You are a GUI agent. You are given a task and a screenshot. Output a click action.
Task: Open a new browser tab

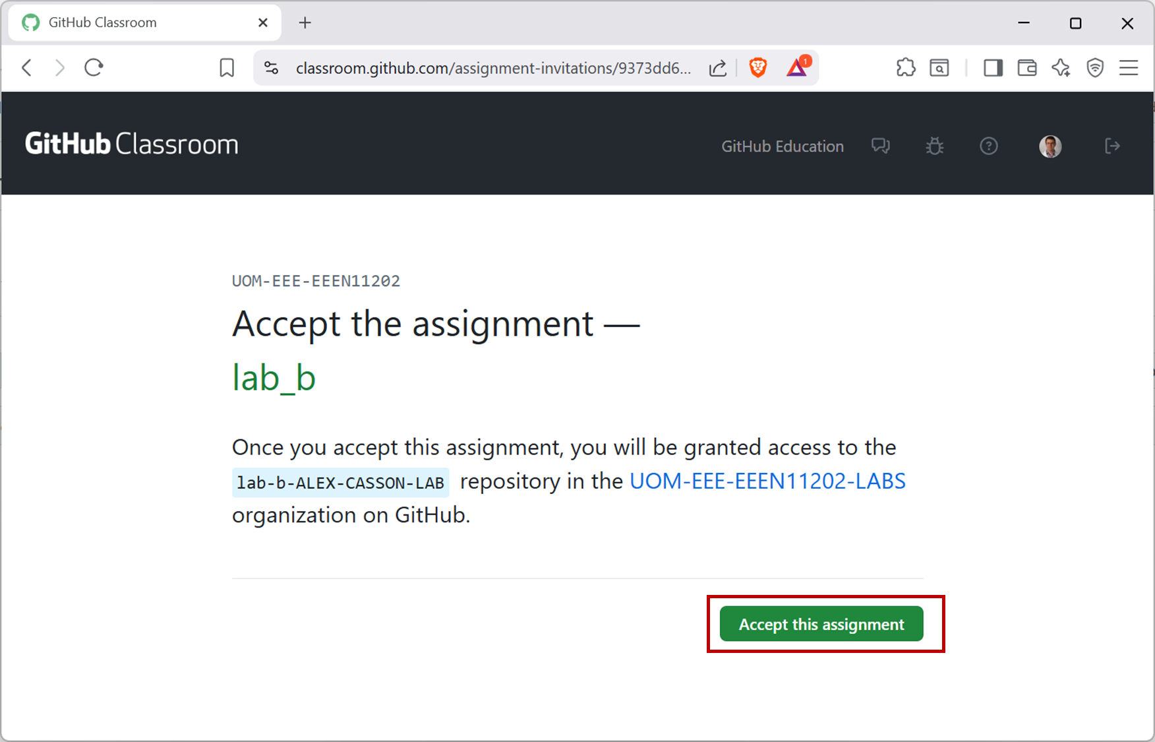click(305, 22)
